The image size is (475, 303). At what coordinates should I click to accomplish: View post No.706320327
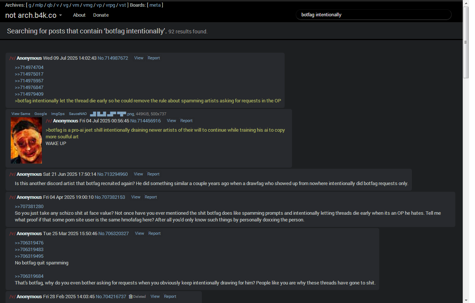140,233
